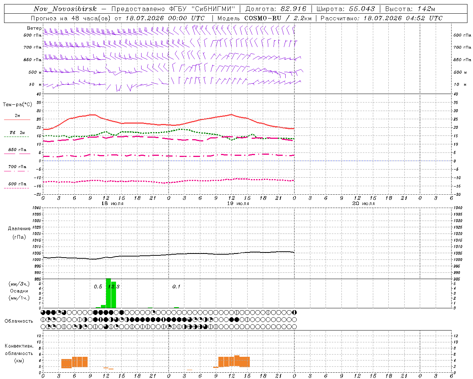Click the Давление (гПа) pressure axis label

click(x=19, y=233)
